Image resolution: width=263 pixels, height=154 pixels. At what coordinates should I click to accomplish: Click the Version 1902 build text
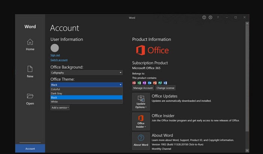click(x=177, y=145)
